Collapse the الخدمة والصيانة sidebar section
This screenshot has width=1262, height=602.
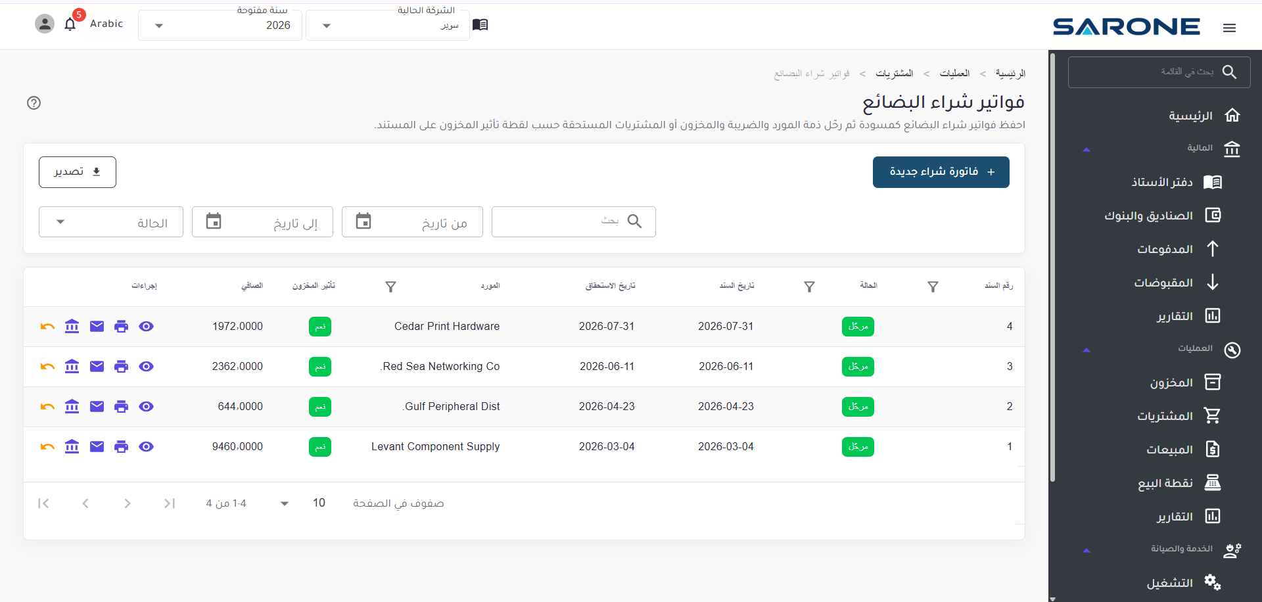(1087, 551)
